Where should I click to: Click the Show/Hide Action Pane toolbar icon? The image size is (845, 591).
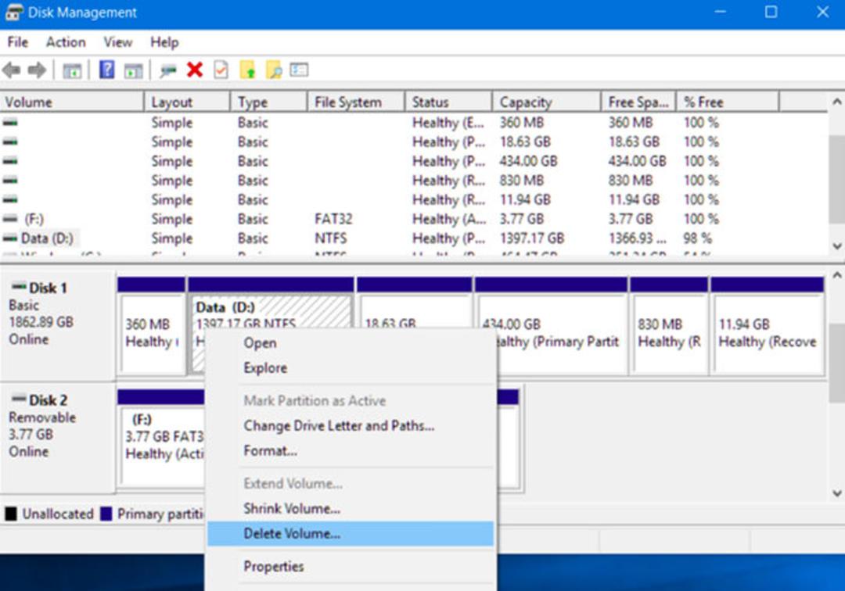133,70
